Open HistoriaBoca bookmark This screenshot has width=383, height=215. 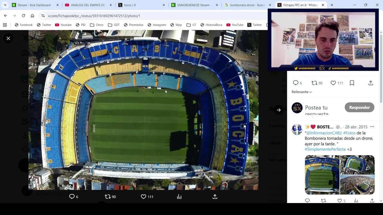[211, 25]
